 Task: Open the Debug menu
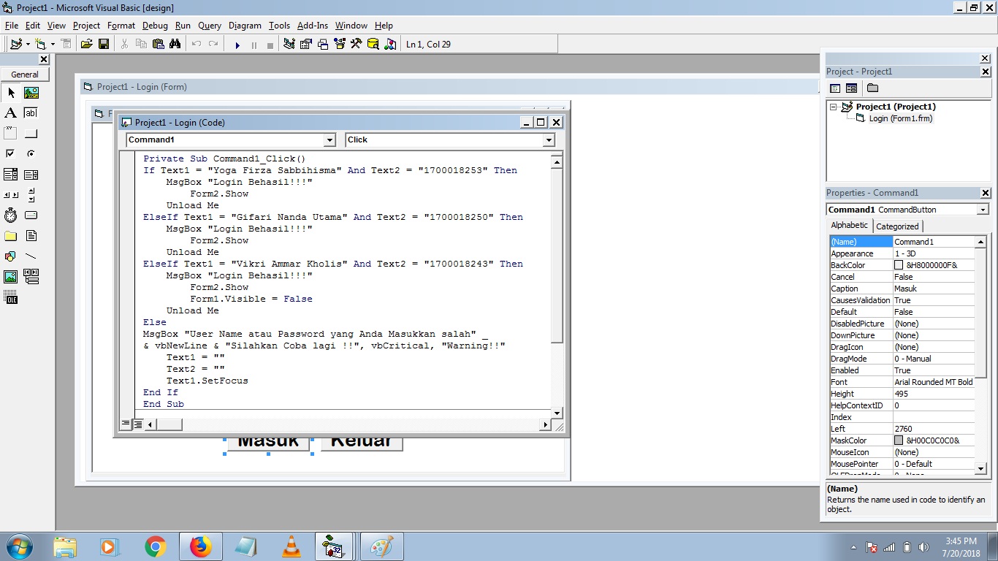pos(155,25)
